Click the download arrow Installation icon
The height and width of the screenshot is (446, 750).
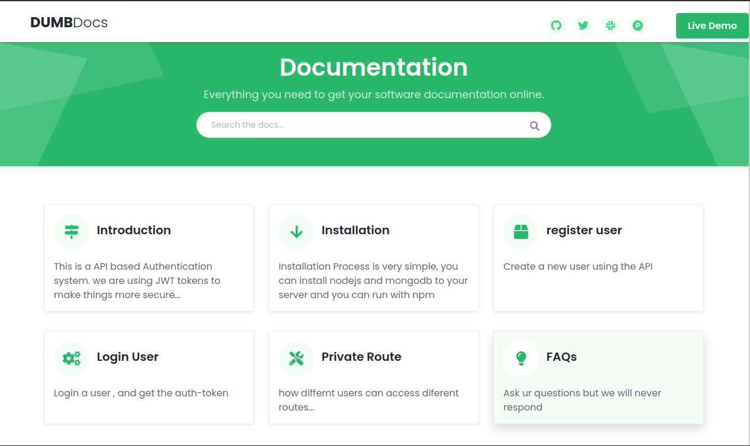(296, 232)
